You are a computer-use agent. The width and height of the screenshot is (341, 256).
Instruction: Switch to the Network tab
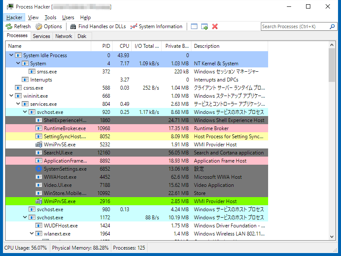[x=64, y=36]
